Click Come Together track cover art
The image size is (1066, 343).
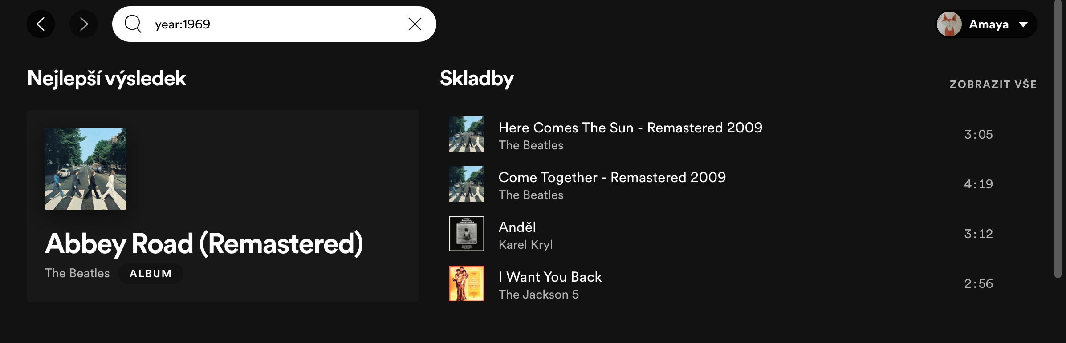click(467, 184)
